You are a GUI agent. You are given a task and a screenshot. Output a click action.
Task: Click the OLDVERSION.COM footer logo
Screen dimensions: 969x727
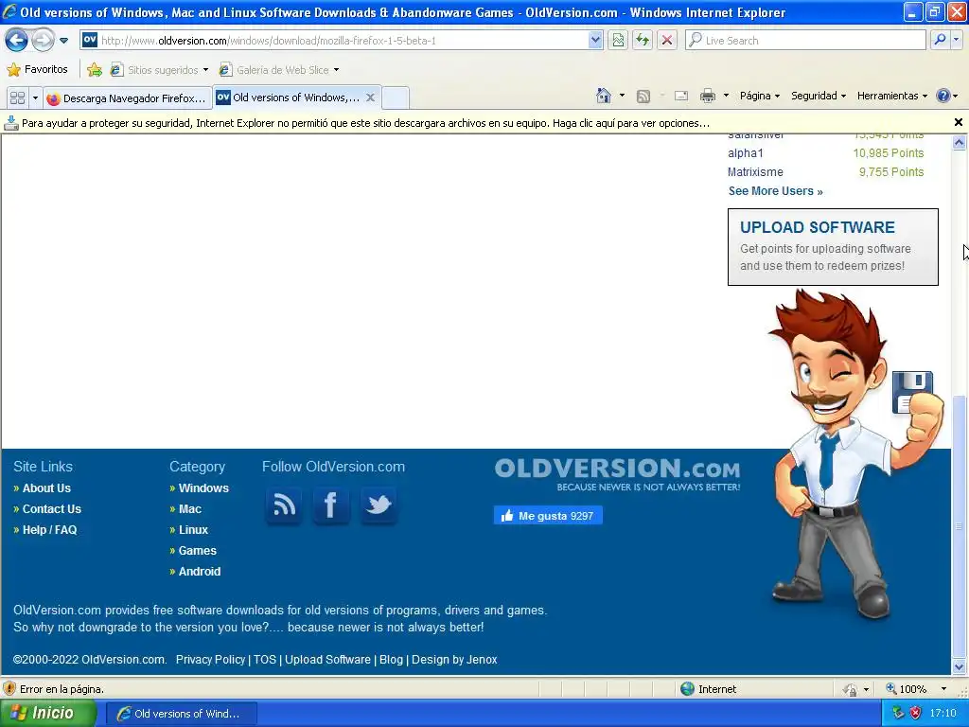click(x=617, y=474)
